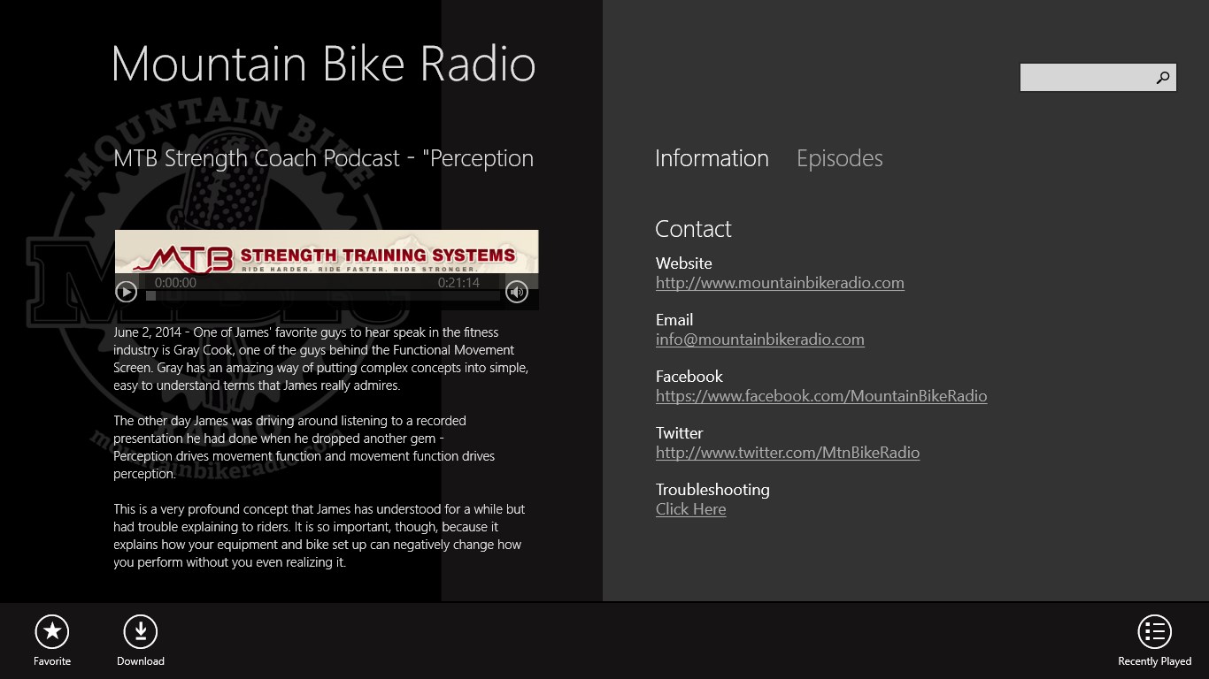Click the episode title "MTB Strength Coach Podcast"
Screen dimensions: 1209x679
click(323, 159)
